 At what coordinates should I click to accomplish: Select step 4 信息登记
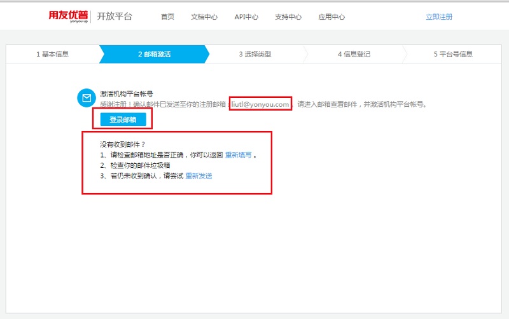354,54
